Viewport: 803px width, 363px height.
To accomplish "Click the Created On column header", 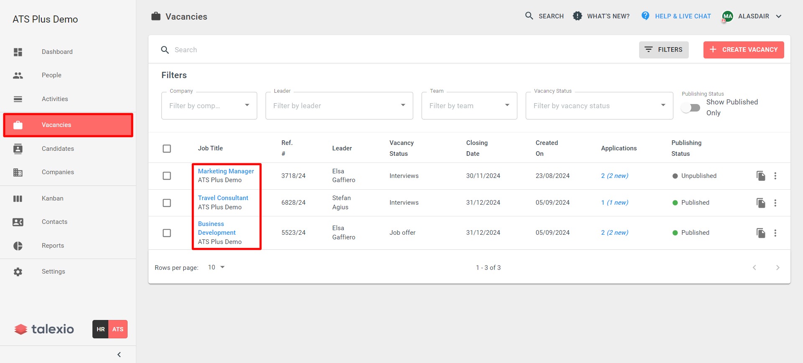I will click(547, 148).
